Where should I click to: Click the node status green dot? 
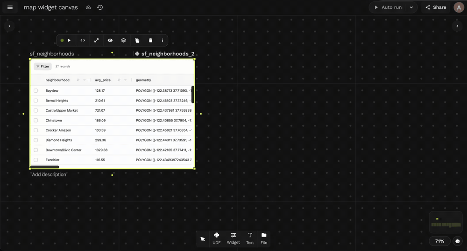click(62, 41)
